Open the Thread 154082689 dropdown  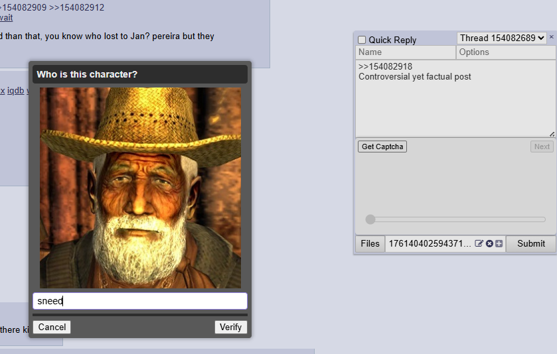502,38
